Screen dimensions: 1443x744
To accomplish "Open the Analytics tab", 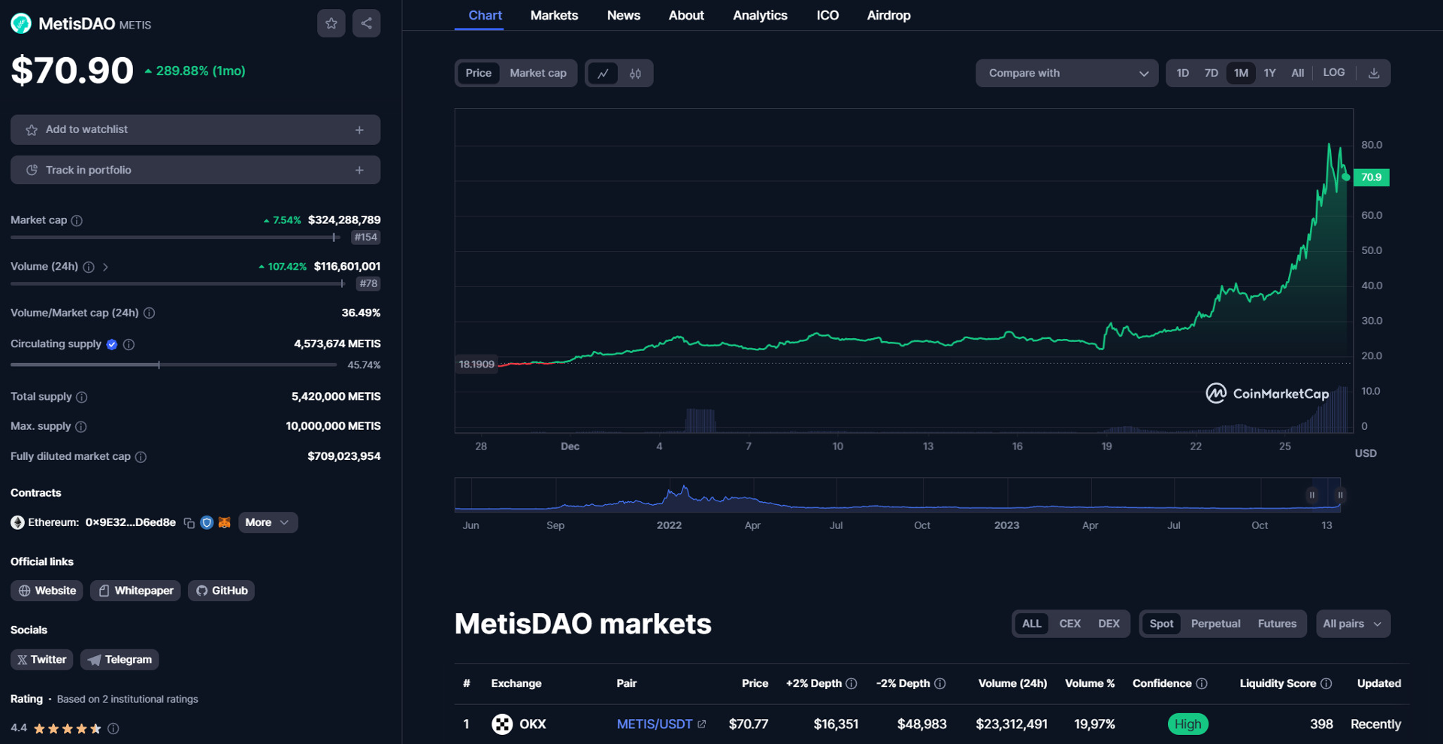I will coord(760,15).
